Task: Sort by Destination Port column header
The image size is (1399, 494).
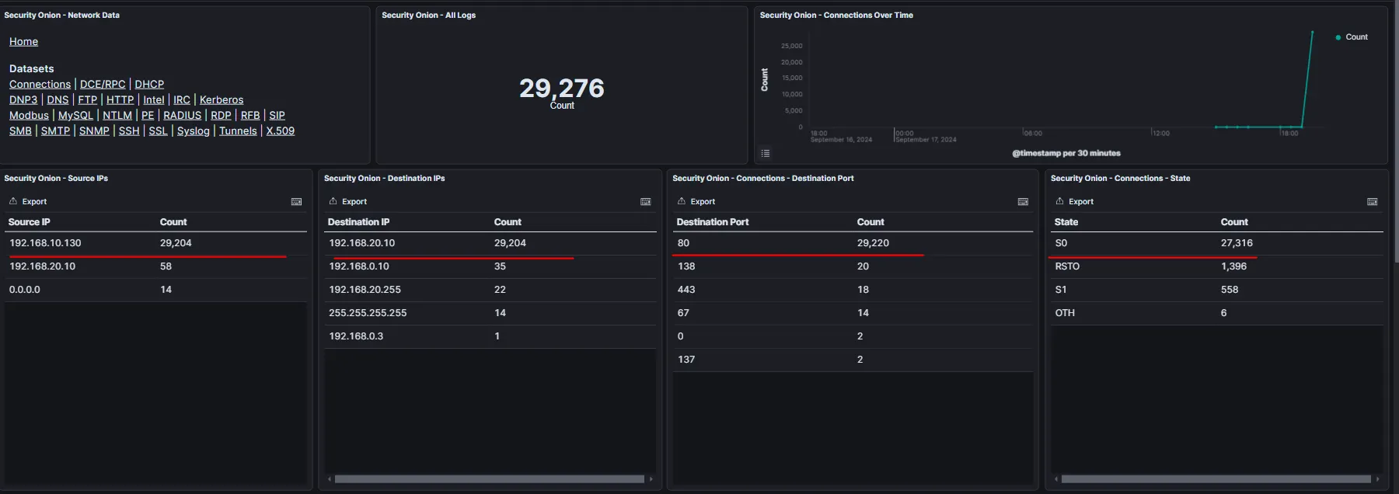Action: click(713, 222)
